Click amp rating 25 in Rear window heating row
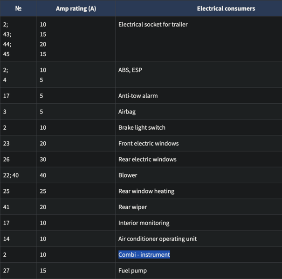 tap(43, 191)
